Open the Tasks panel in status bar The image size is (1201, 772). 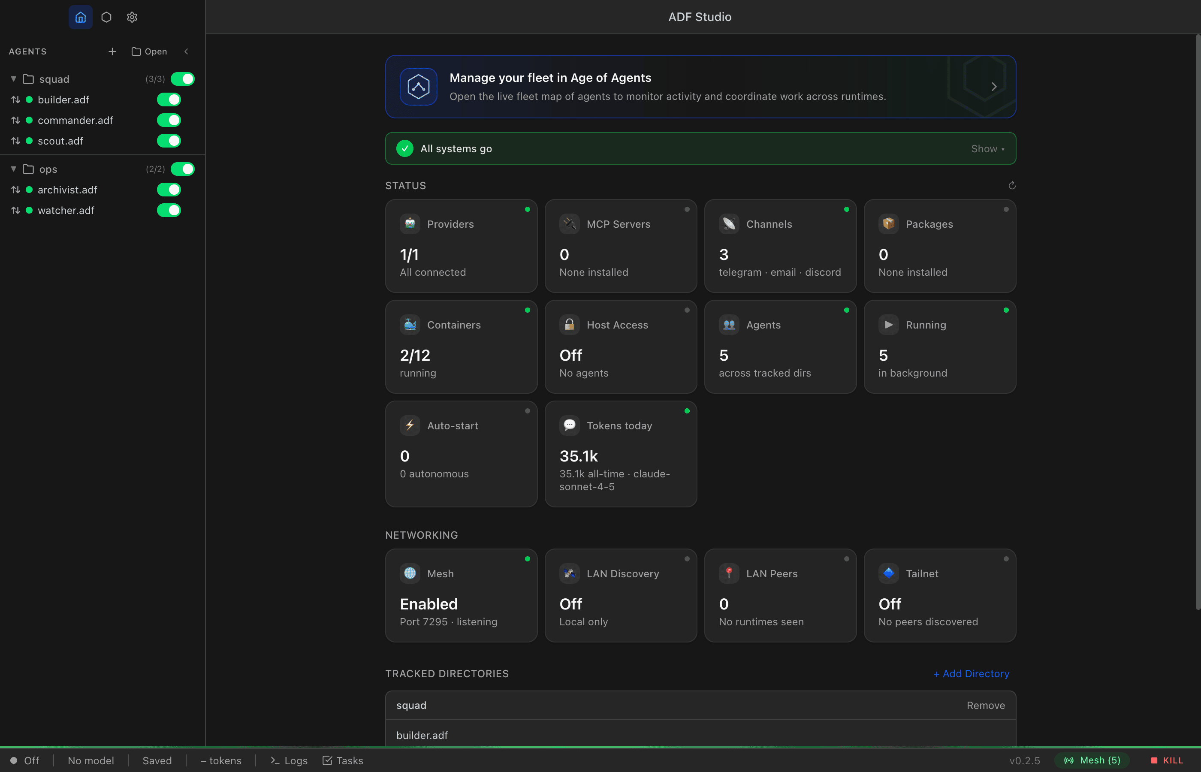click(x=343, y=760)
